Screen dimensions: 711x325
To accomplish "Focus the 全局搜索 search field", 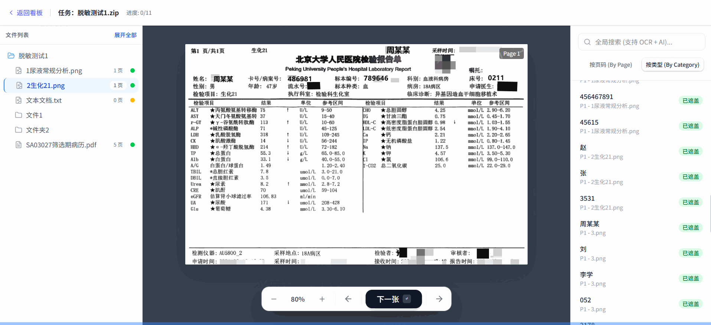I will tap(642, 42).
